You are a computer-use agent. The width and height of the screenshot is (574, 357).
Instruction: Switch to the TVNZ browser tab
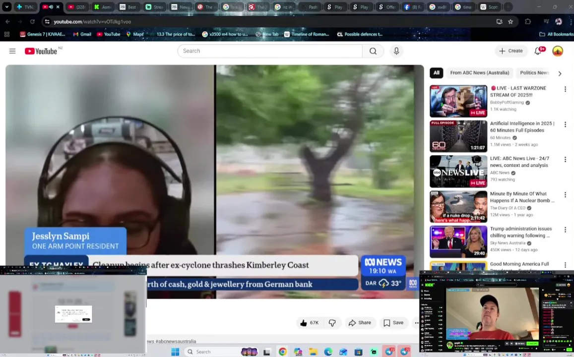click(25, 7)
